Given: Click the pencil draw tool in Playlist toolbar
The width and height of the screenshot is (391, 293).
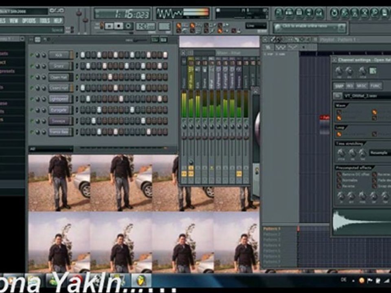Looking at the screenshot, I should pos(274,39).
